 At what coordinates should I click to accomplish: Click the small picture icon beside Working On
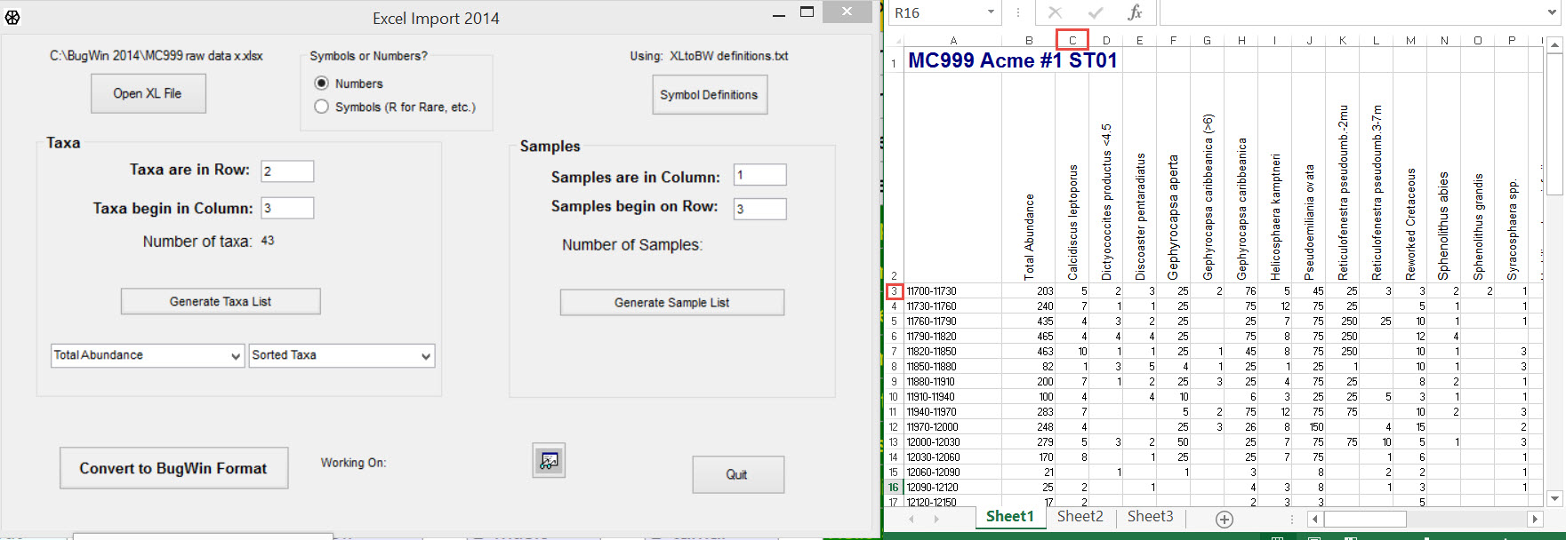tap(549, 460)
